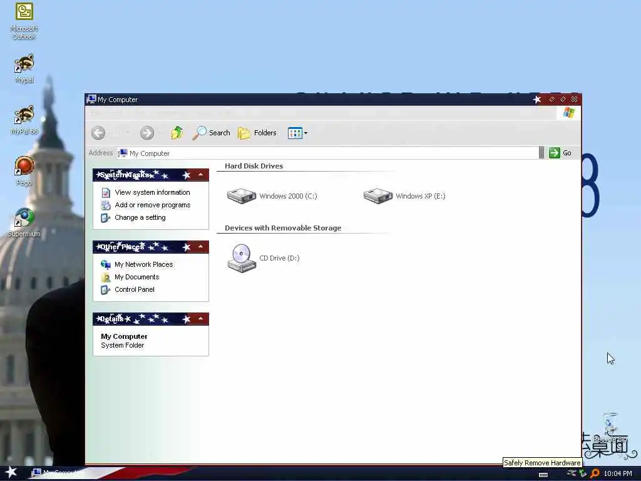This screenshot has width=641, height=481.
Task: Select the Pego desktop shortcut
Action: (24, 171)
